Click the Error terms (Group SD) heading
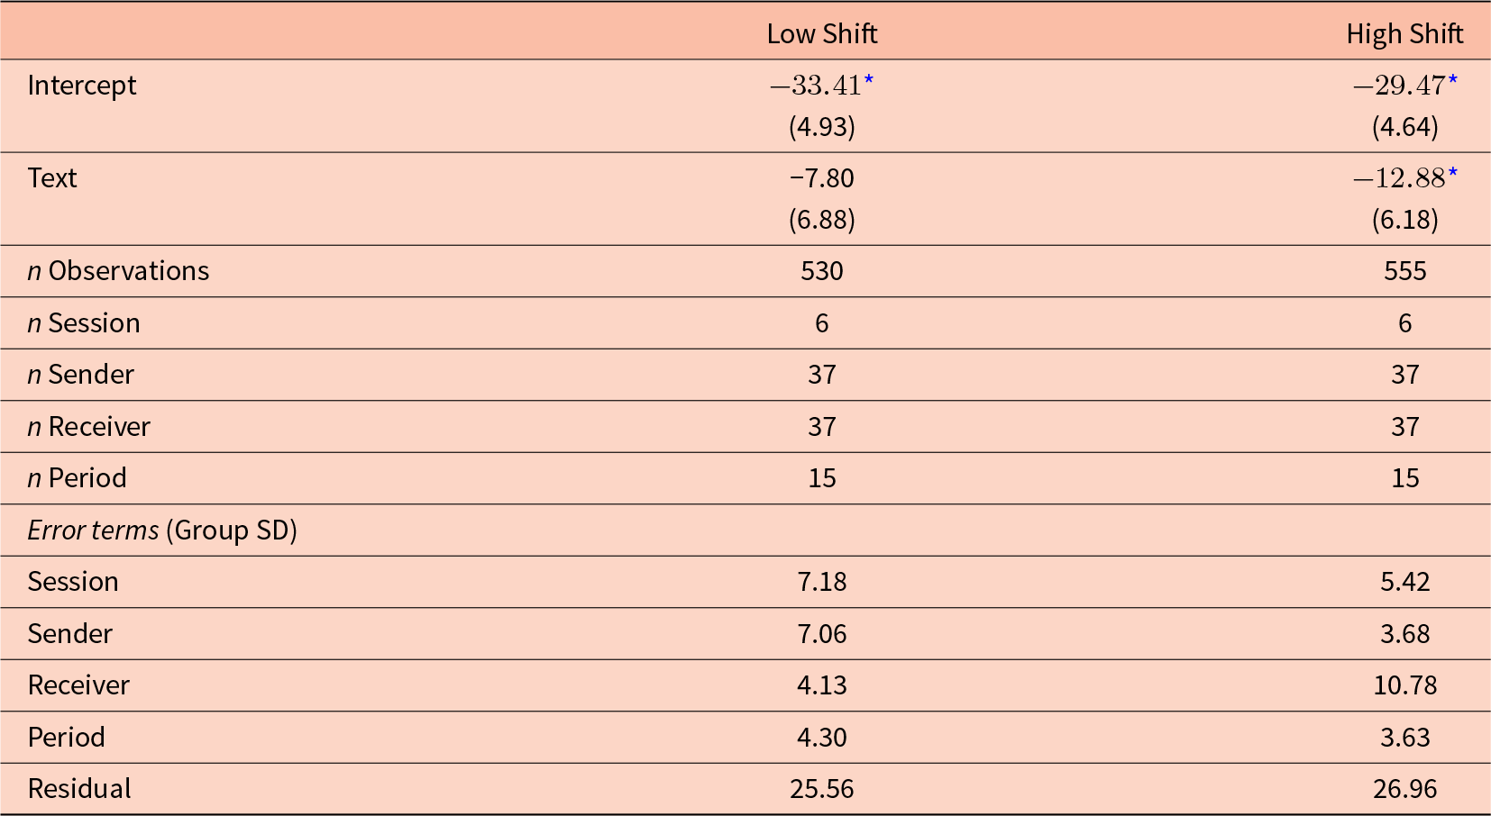The height and width of the screenshot is (816, 1491). (162, 530)
